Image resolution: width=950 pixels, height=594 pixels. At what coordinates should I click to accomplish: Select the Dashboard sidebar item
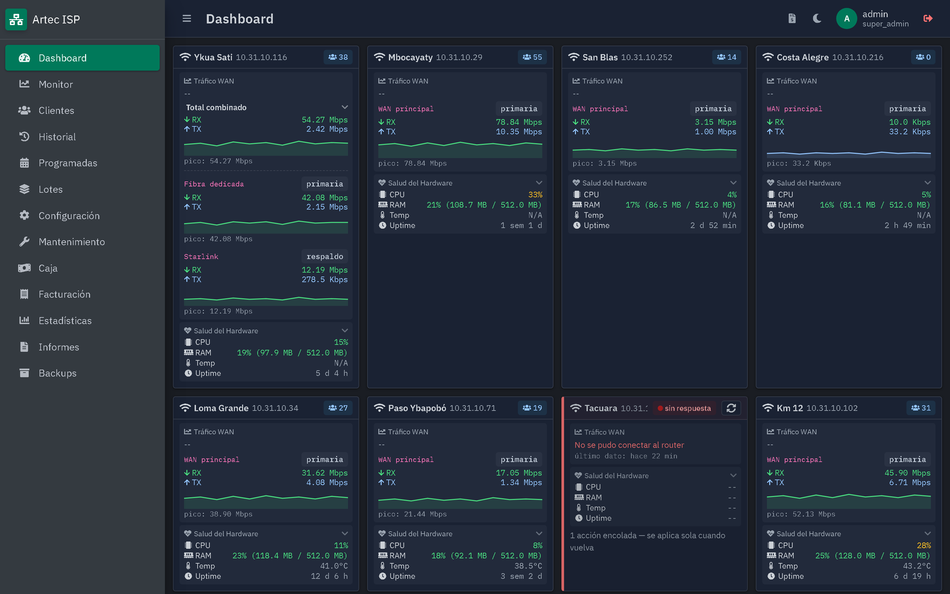coord(82,58)
